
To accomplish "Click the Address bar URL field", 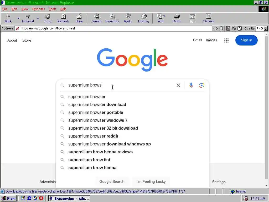I will (113, 28).
